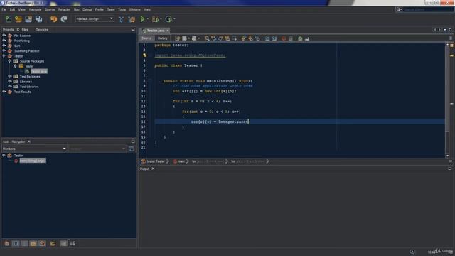Click the Stop Macro Recording icon
The width and height of the screenshot is (455, 256).
[x=291, y=38]
